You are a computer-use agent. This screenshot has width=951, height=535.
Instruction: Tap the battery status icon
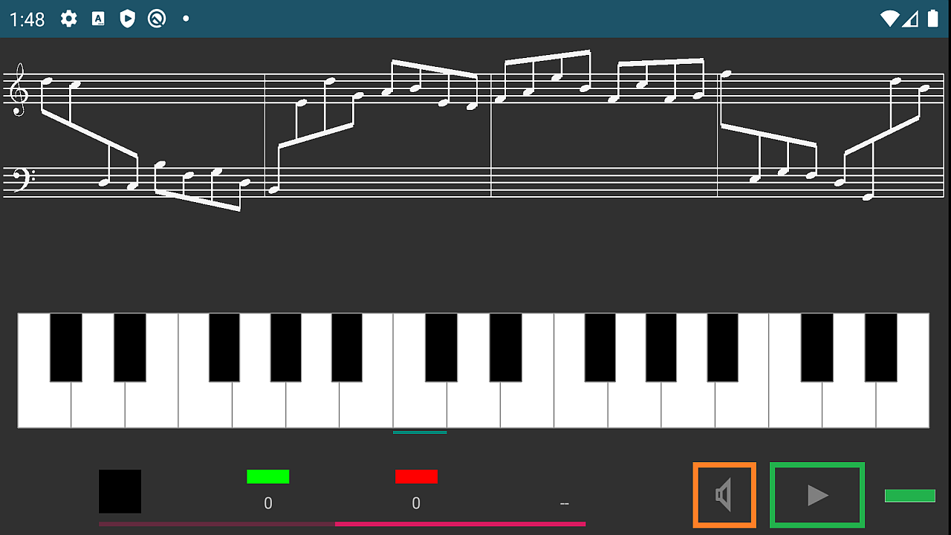click(x=933, y=19)
